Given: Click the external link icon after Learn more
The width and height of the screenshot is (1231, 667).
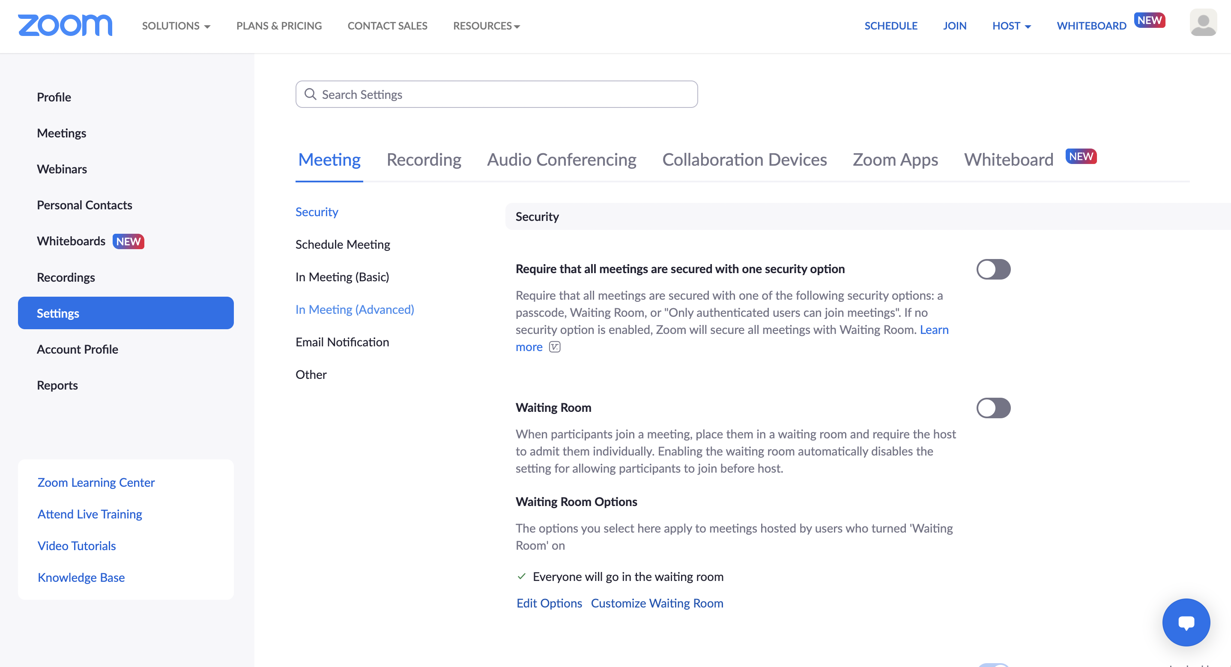Looking at the screenshot, I should (x=554, y=347).
